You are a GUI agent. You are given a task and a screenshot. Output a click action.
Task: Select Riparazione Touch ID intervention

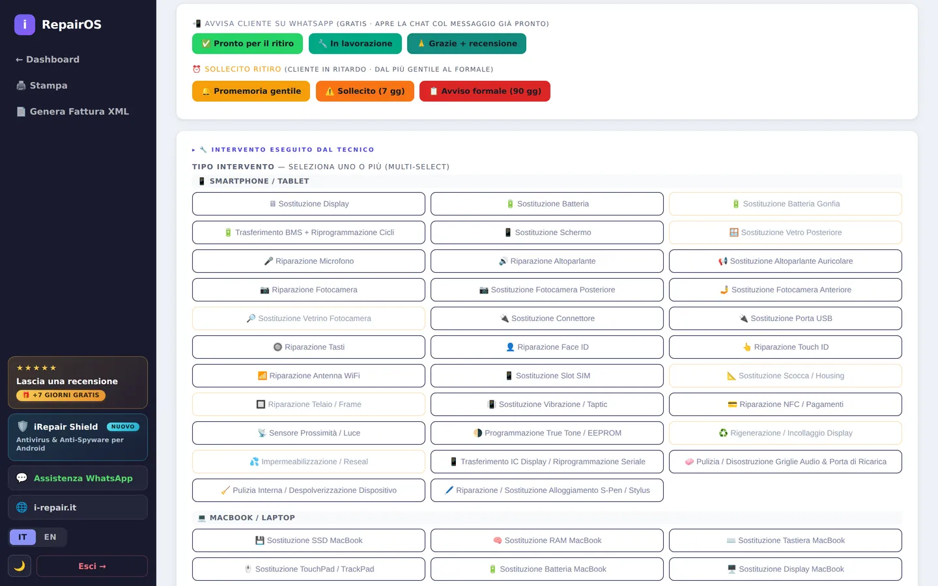pos(786,347)
